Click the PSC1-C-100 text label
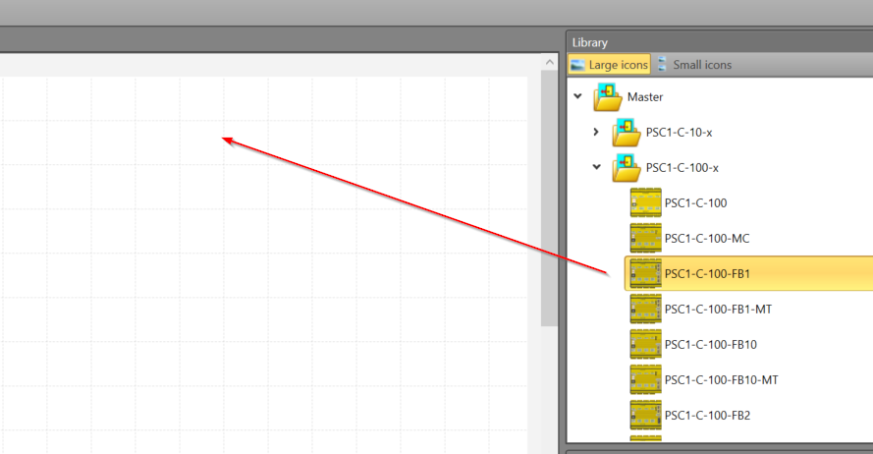 tap(696, 203)
